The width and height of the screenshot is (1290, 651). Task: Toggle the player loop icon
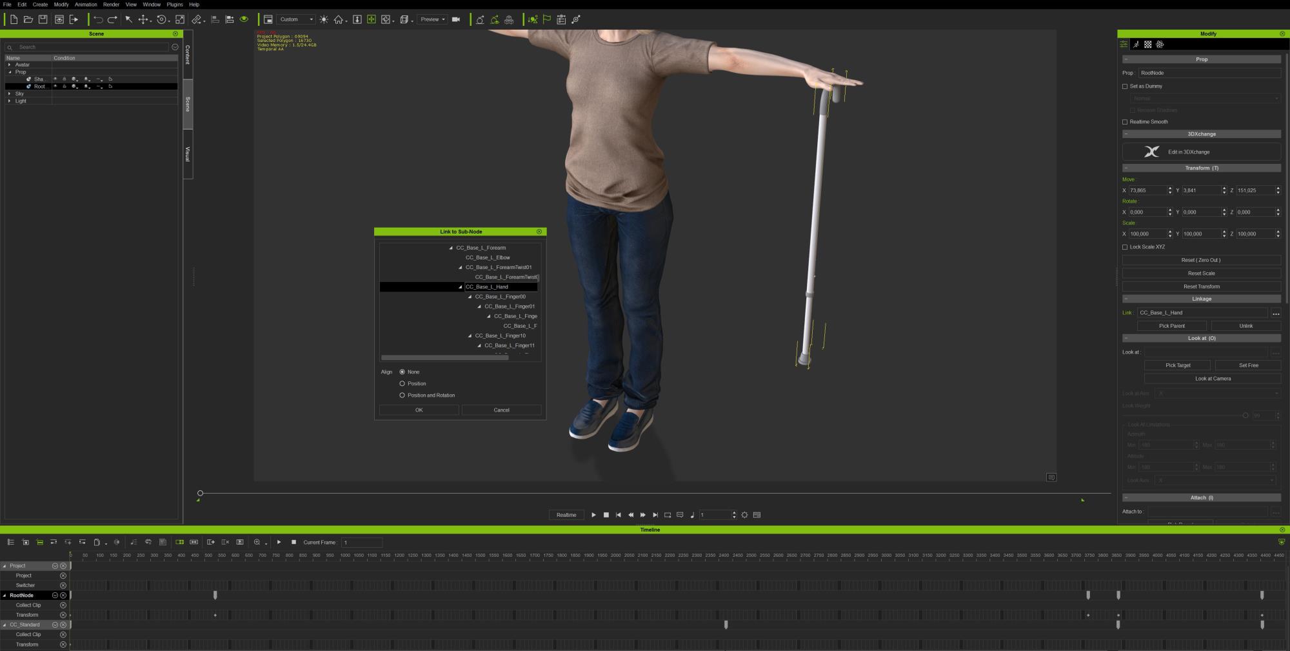click(x=668, y=515)
